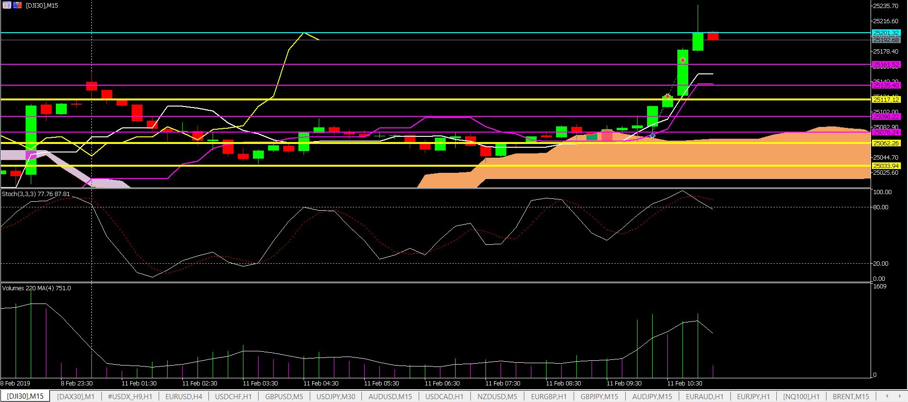Image resolution: width=908 pixels, height=402 pixels.
Task: Click the 8 Feb 23:30 time label
Action: tap(77, 384)
